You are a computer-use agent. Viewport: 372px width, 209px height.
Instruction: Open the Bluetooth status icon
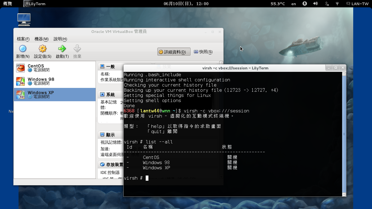[327, 4]
